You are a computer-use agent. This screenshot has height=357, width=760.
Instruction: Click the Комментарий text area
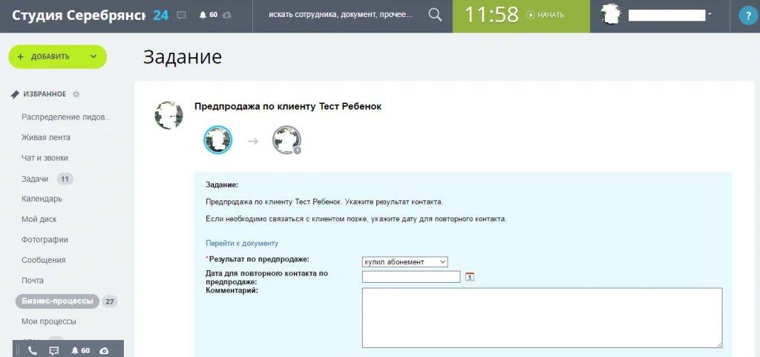(541, 318)
